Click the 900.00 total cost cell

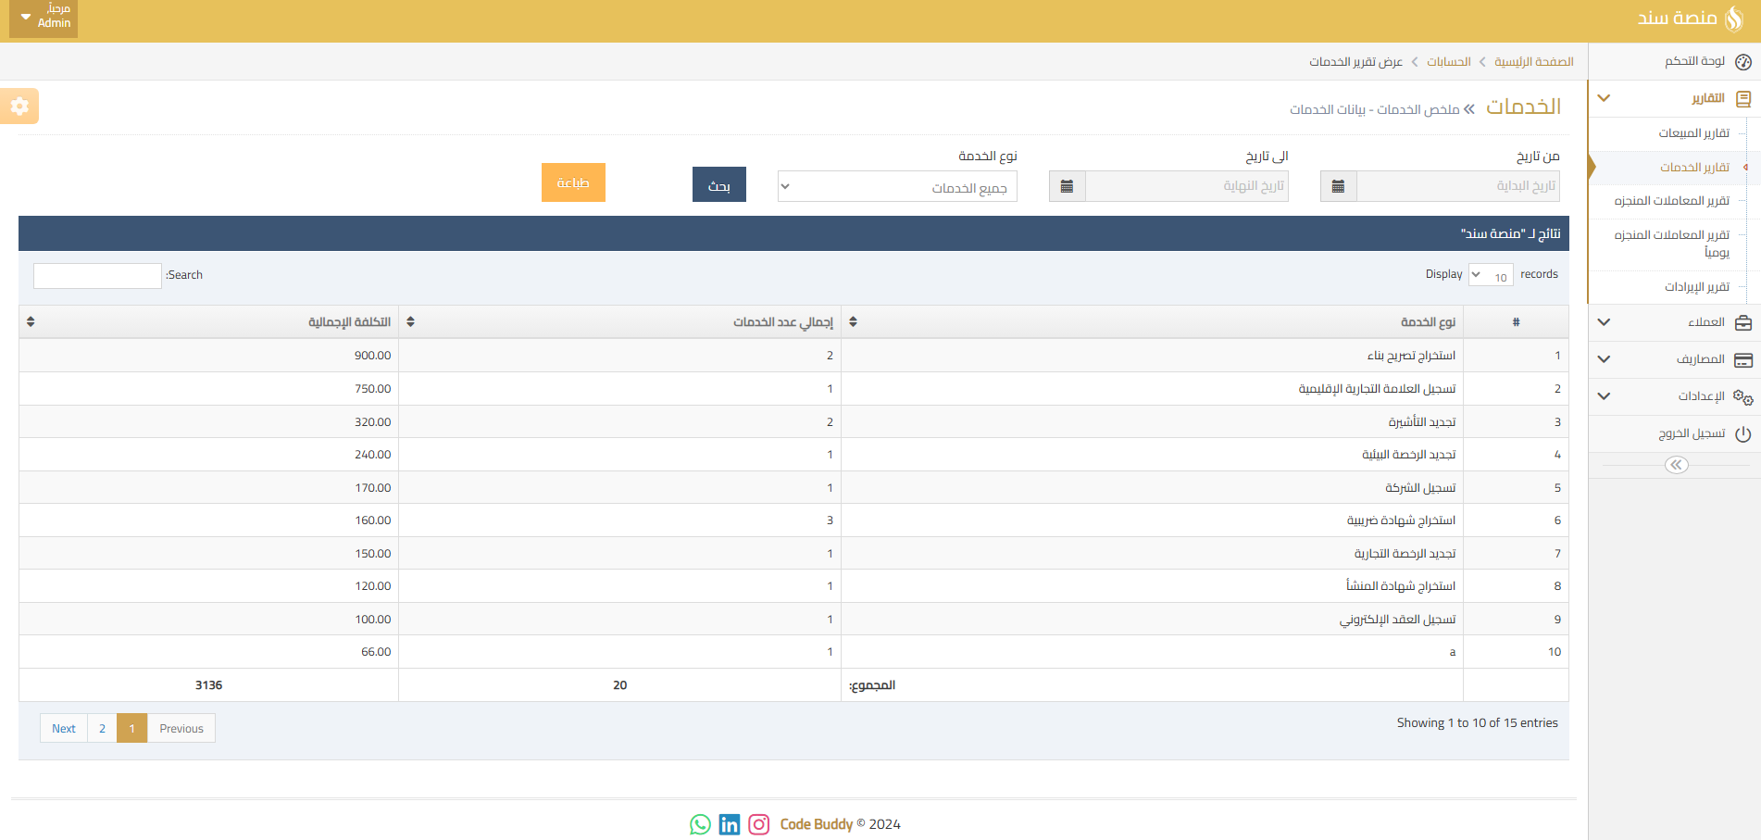(209, 356)
